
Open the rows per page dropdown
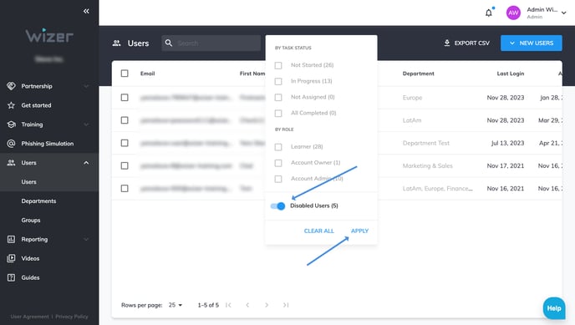176,305
